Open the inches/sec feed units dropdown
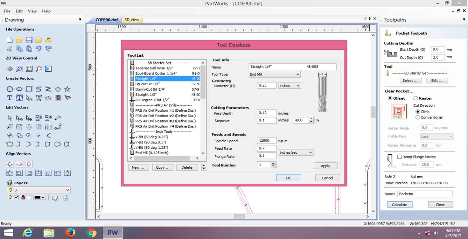468x239 pixels. point(296,153)
